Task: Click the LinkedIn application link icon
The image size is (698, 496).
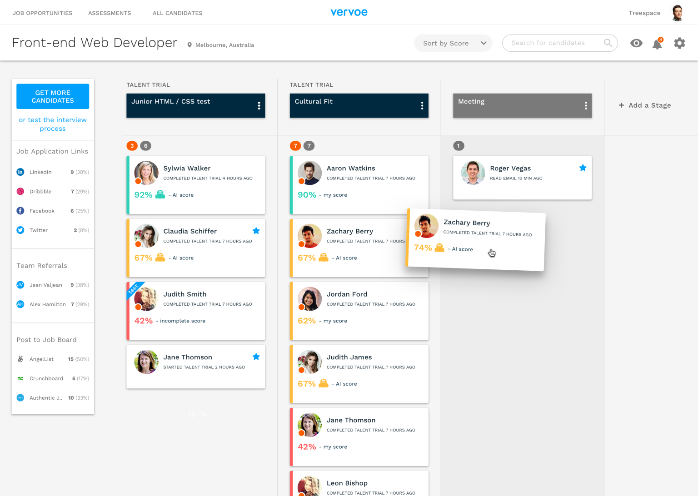Action: click(x=20, y=172)
